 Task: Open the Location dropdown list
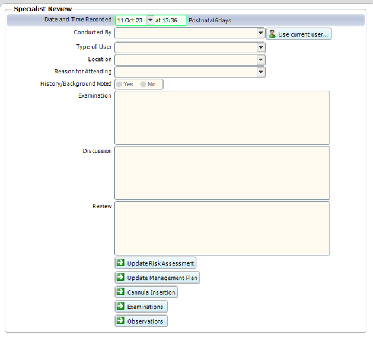261,60
